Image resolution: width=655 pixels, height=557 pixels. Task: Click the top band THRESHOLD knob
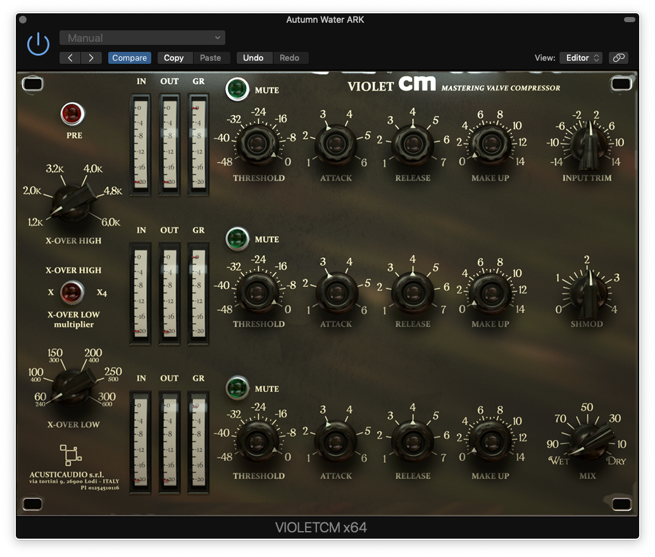coord(257,144)
